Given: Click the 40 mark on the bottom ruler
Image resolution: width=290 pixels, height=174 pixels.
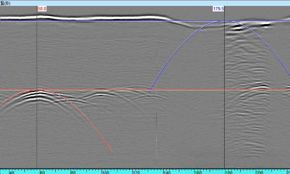Looking at the screenshot, I should coord(11,172).
